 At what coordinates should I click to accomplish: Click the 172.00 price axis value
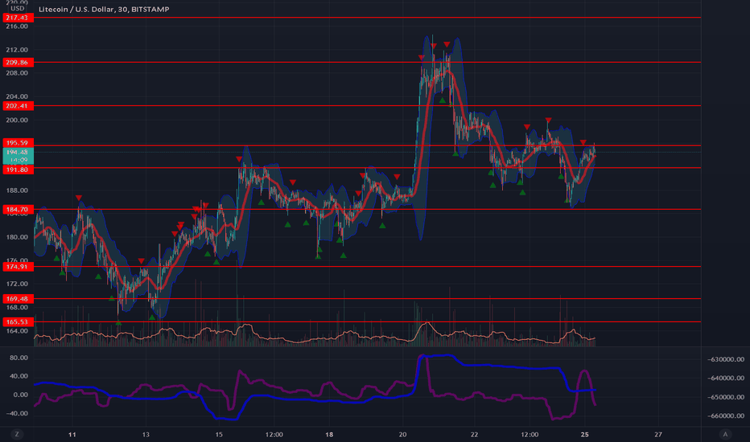pos(17,284)
